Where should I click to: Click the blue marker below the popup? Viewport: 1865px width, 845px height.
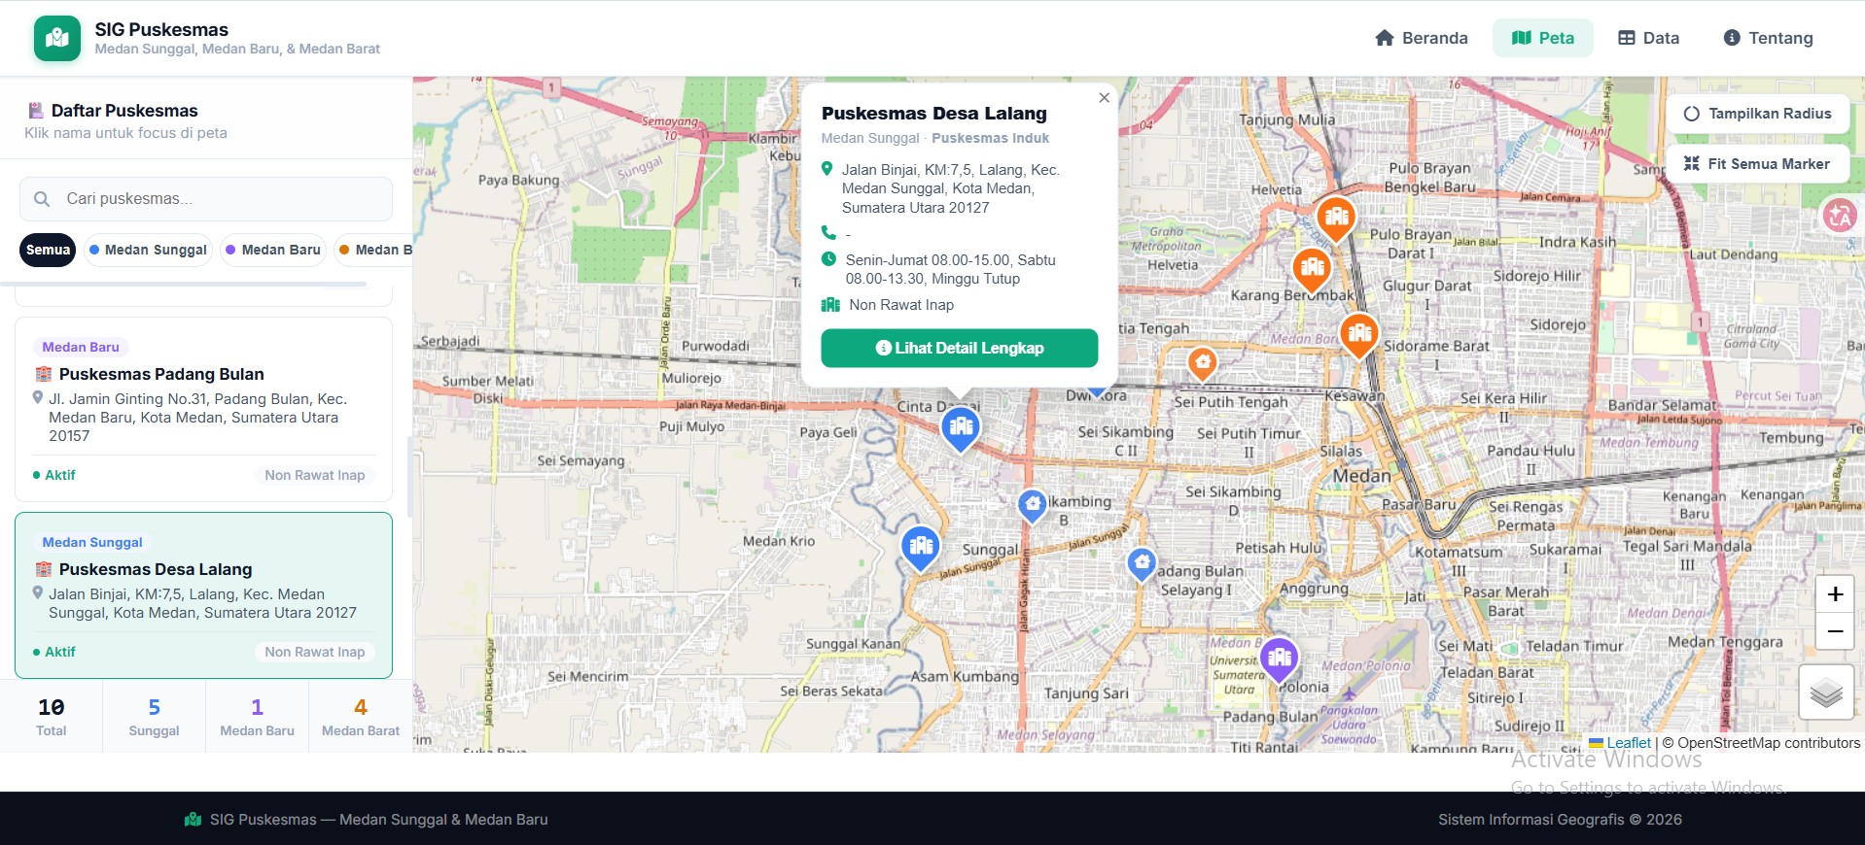[961, 428]
